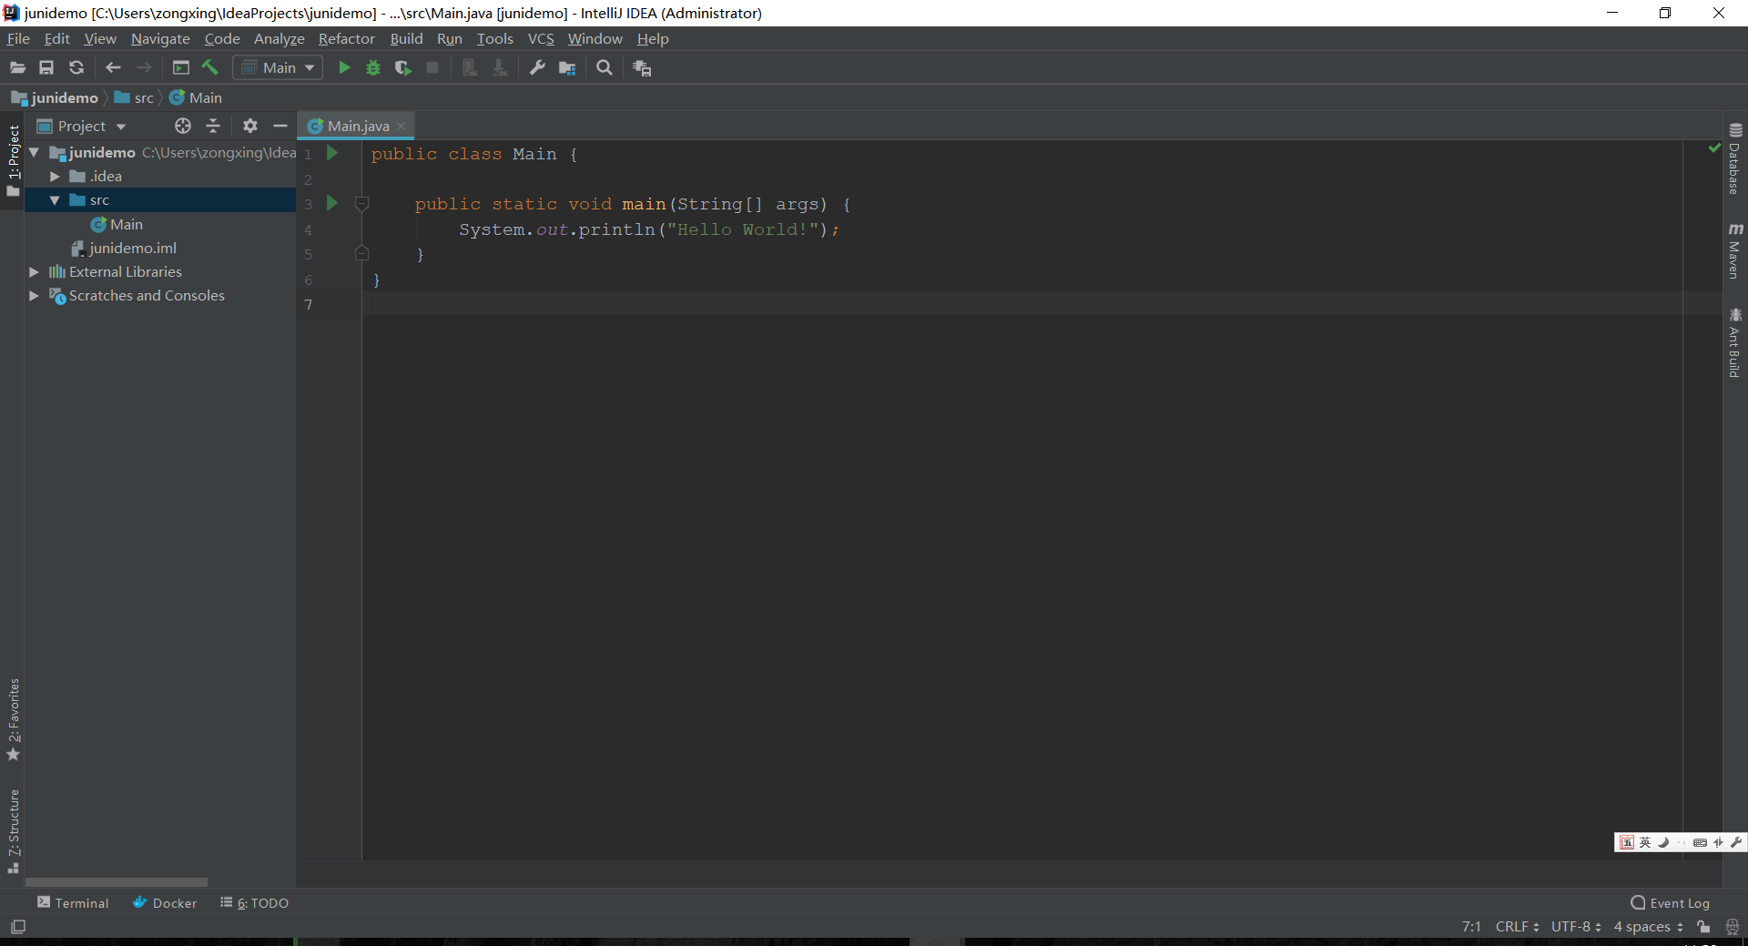Open the 6: TODO tool window
Screen dimensions: 1748x946
tap(254, 902)
